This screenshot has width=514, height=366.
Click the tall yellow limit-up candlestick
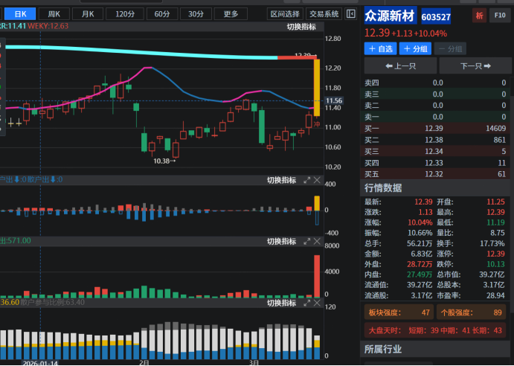317,86
